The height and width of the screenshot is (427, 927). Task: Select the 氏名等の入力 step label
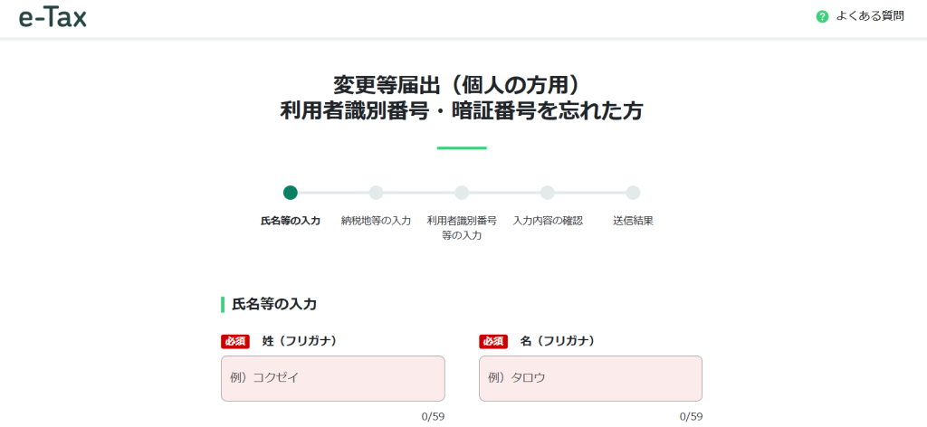pyautogui.click(x=290, y=221)
